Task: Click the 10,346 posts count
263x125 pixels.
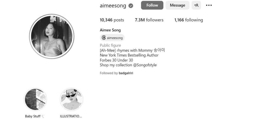Action: point(112,20)
